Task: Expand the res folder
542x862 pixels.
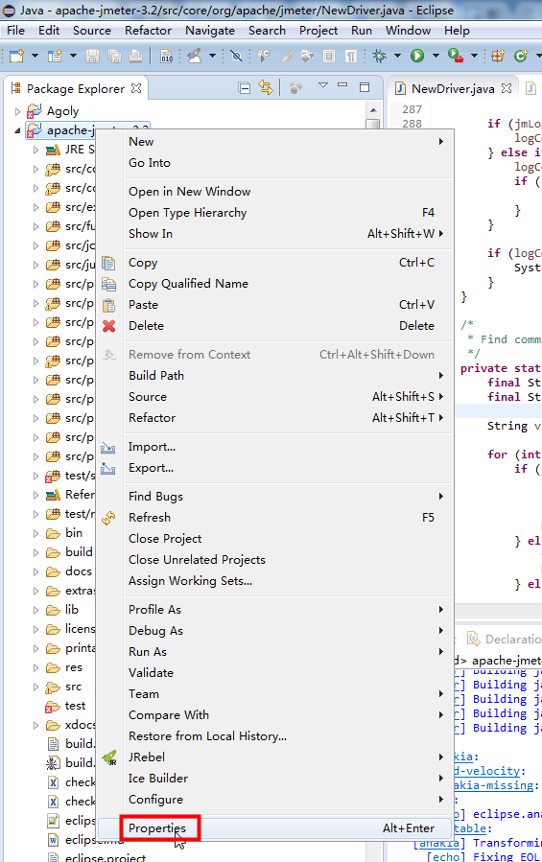Action: pos(35,668)
